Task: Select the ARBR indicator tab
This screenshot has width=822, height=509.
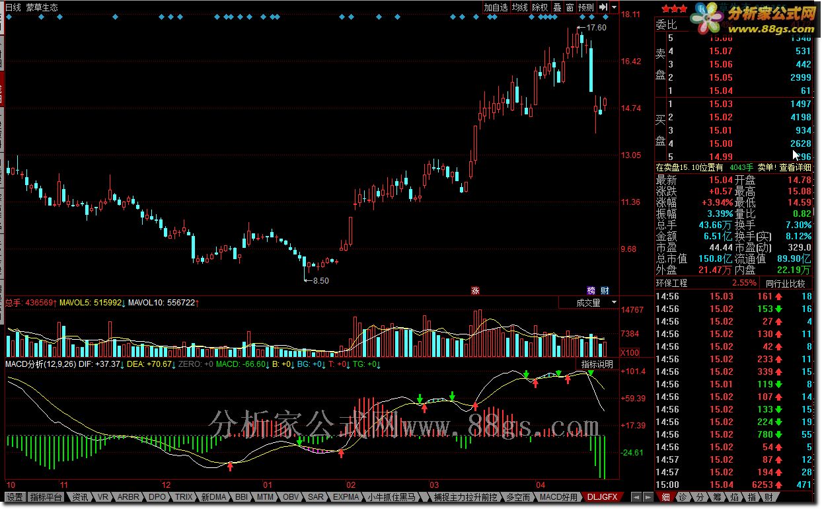Action: click(x=128, y=497)
